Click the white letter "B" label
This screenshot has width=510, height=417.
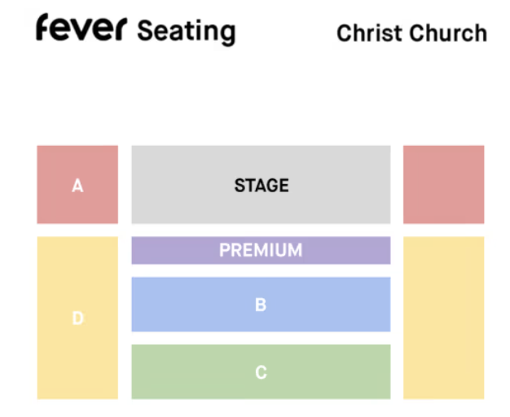click(261, 305)
